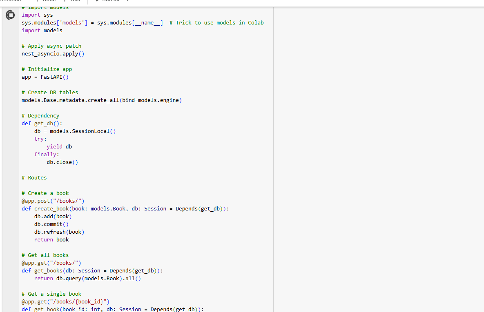Click the sys.modules['models'] assignment text
The height and width of the screenshot is (312, 484).
92,23
